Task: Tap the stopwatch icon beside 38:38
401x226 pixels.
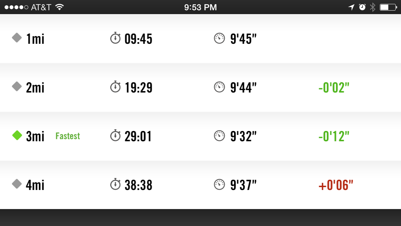Action: click(x=115, y=184)
